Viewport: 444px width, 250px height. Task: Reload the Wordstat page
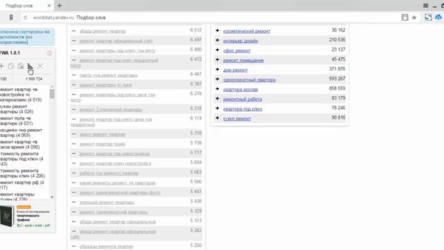[26, 17]
